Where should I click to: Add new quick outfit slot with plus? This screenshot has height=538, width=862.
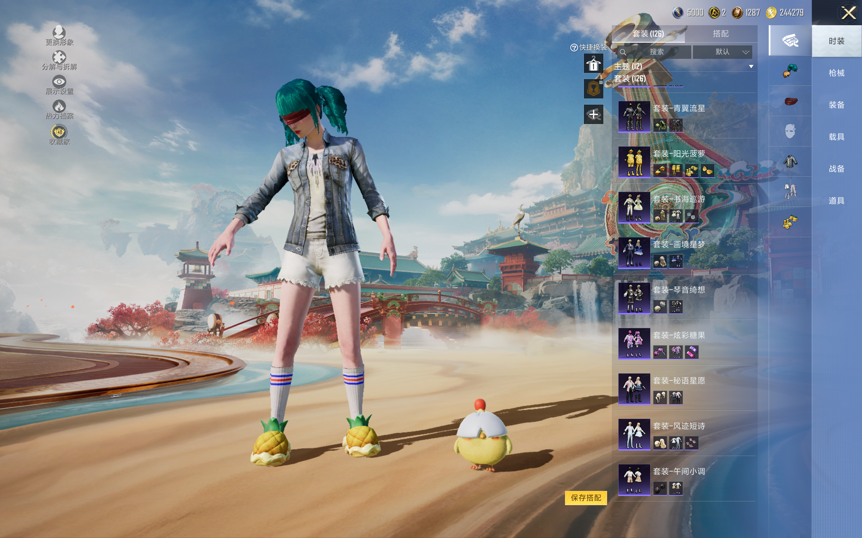[593, 114]
